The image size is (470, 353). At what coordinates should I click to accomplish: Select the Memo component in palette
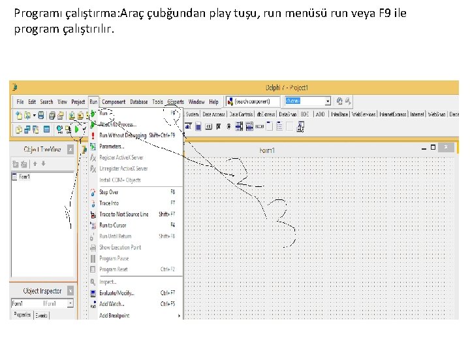coord(198,126)
